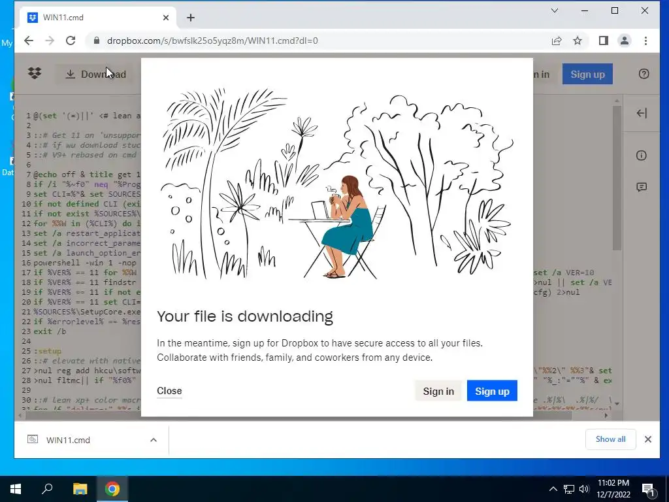Expand WIN11.cmd download options chevron

coord(154,440)
